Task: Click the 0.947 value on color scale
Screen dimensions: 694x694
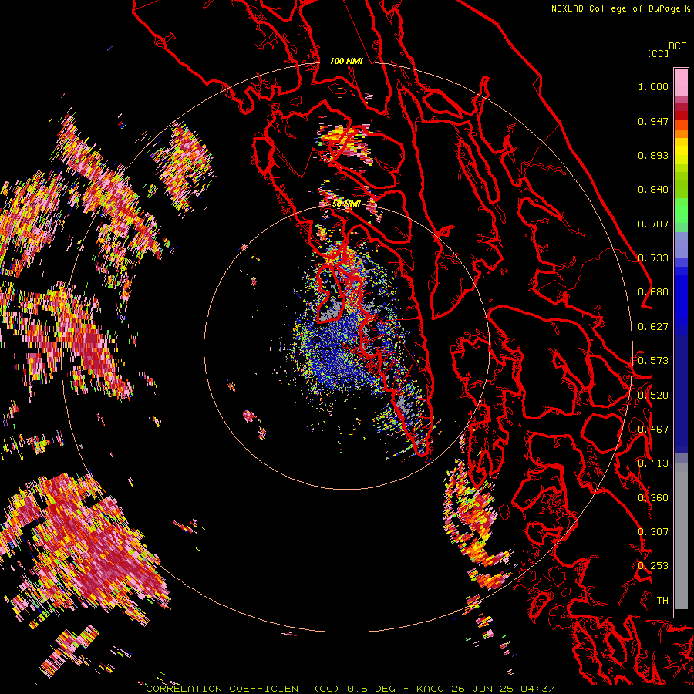Action: 653,121
